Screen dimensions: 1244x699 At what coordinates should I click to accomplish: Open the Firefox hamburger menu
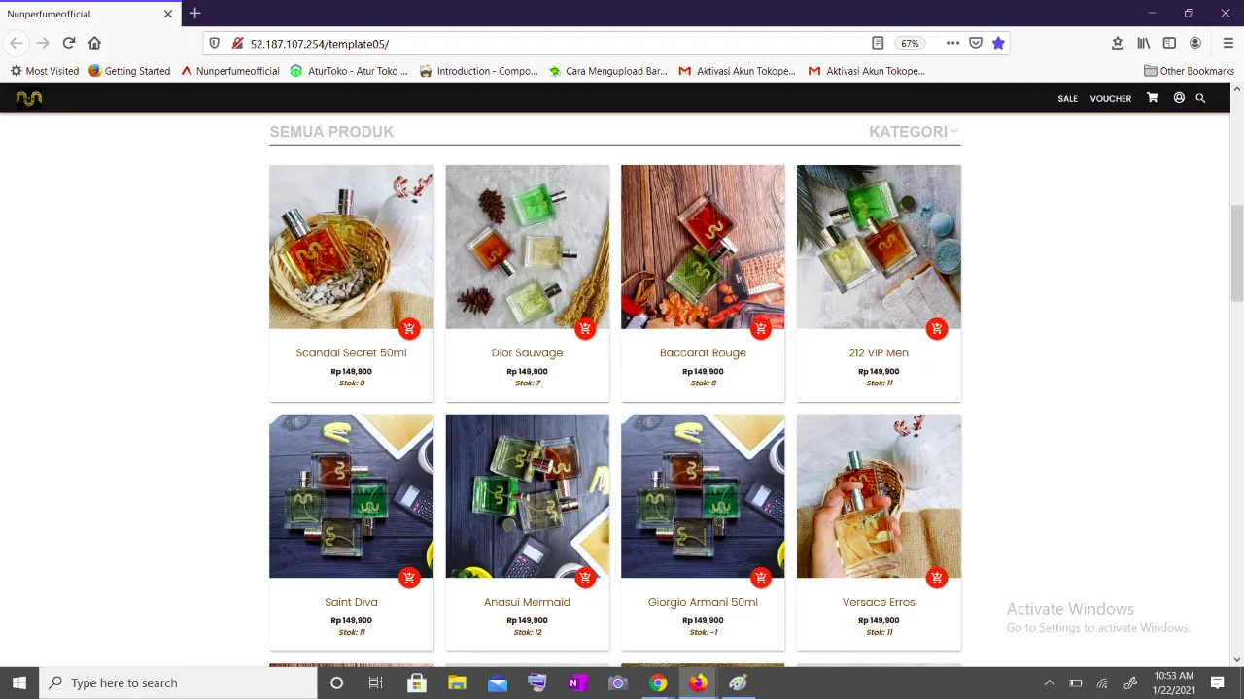(1228, 43)
